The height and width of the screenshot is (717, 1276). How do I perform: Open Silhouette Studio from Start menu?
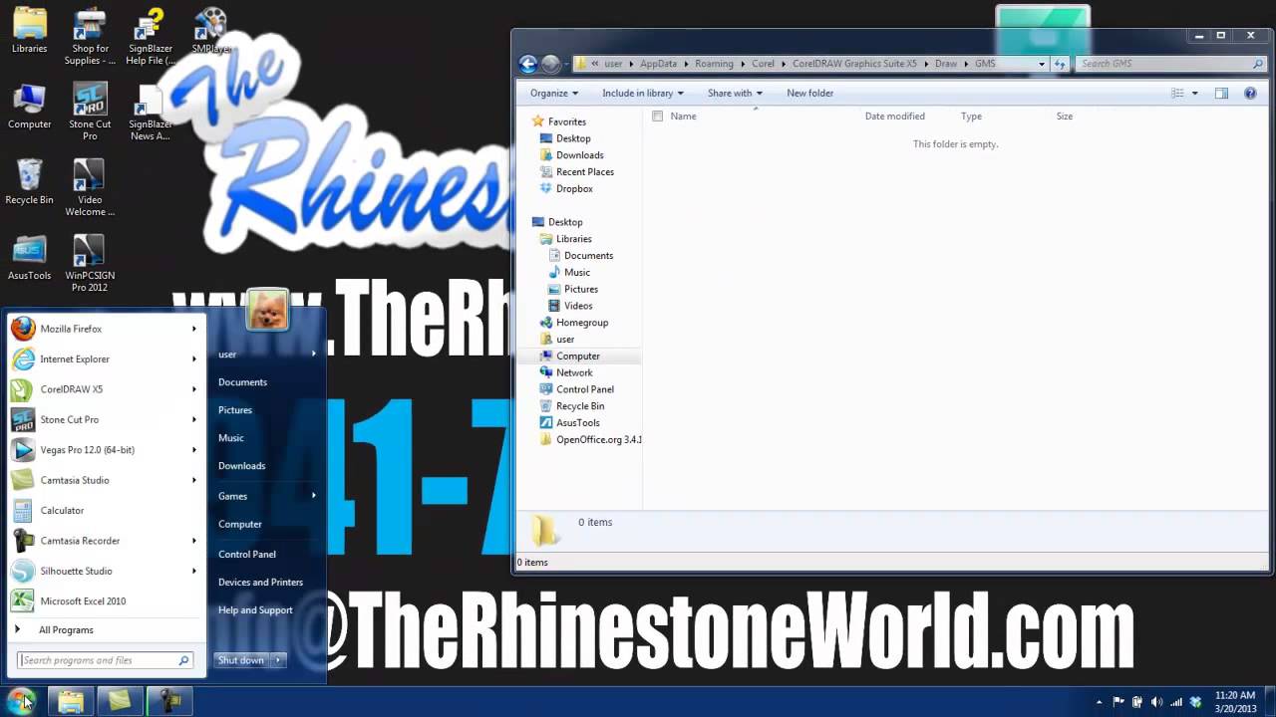[x=105, y=571]
